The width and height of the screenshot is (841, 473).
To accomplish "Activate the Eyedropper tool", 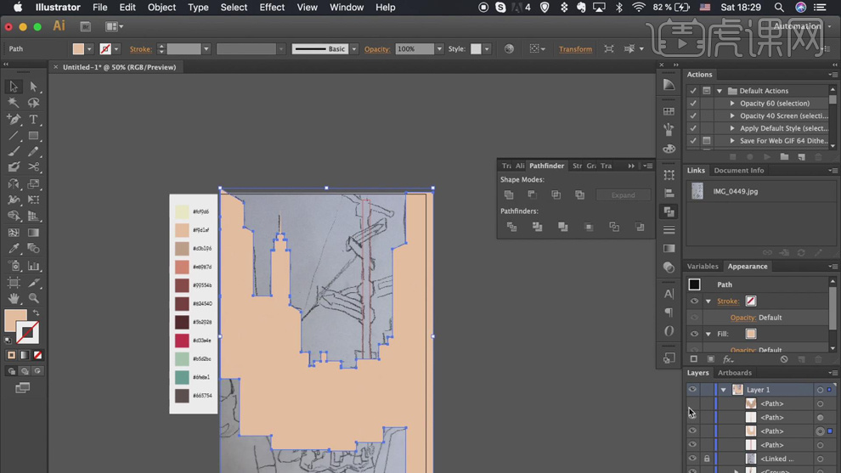I will [x=14, y=249].
